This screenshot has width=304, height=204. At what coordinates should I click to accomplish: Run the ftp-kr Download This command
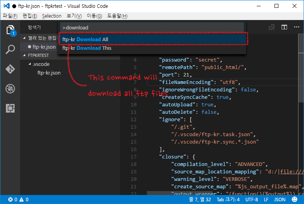[x=152, y=48]
